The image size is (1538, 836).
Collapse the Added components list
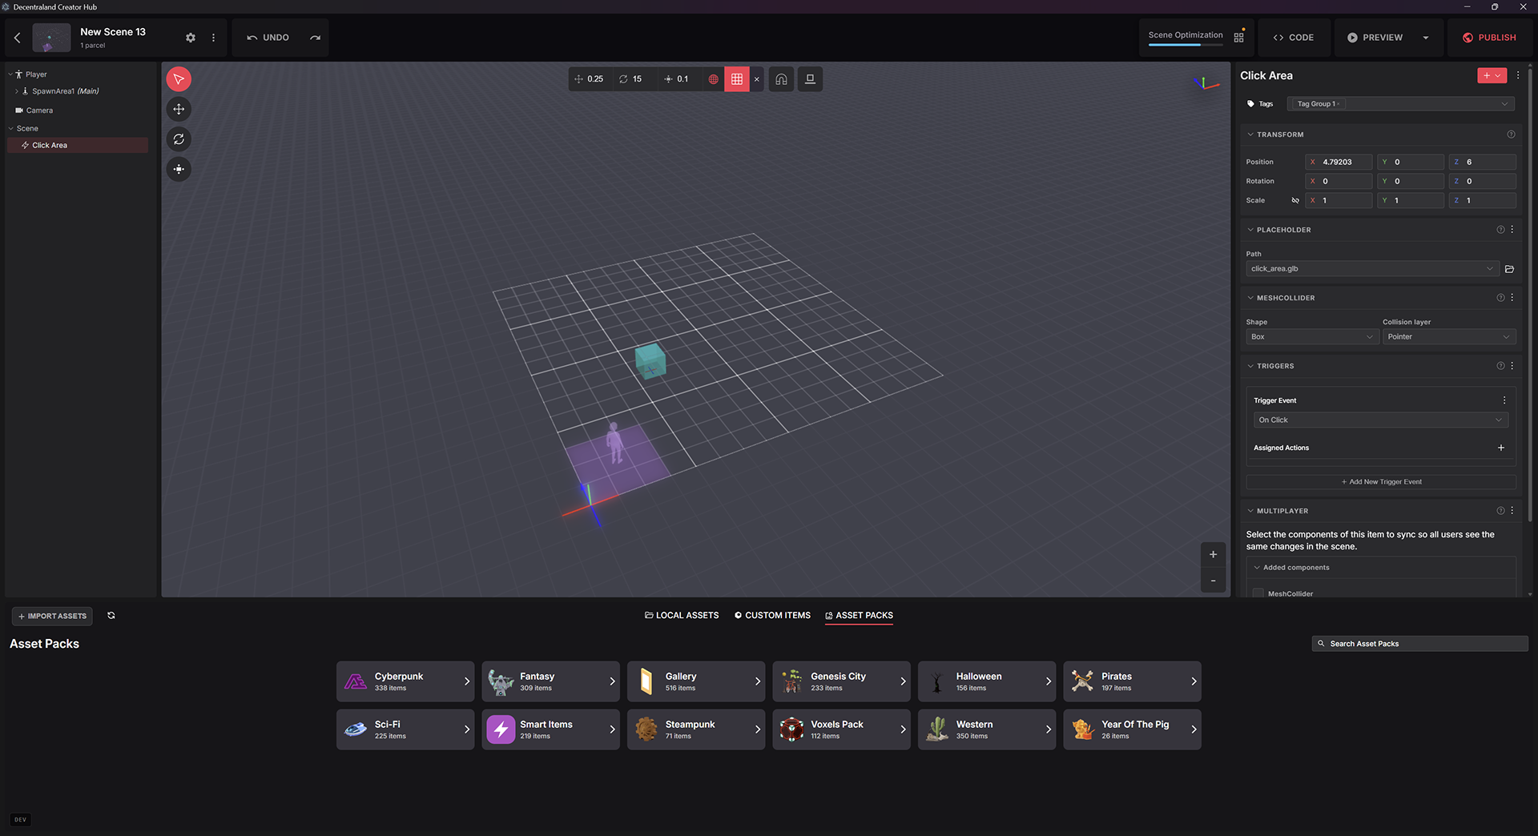pyautogui.click(x=1257, y=568)
